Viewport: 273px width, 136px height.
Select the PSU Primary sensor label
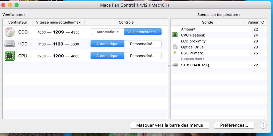click(x=192, y=53)
